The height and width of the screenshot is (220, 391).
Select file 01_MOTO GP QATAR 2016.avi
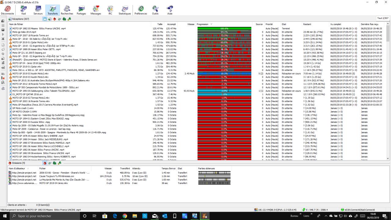pos(27,94)
